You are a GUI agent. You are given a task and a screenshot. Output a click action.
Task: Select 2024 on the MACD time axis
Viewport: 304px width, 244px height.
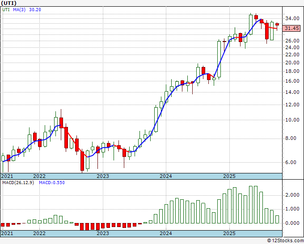coord(166,233)
